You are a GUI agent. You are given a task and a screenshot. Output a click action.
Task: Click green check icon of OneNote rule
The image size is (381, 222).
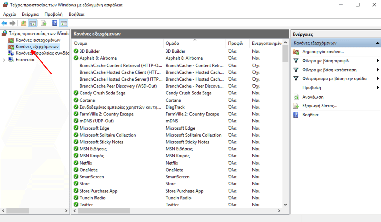[x=76, y=170]
